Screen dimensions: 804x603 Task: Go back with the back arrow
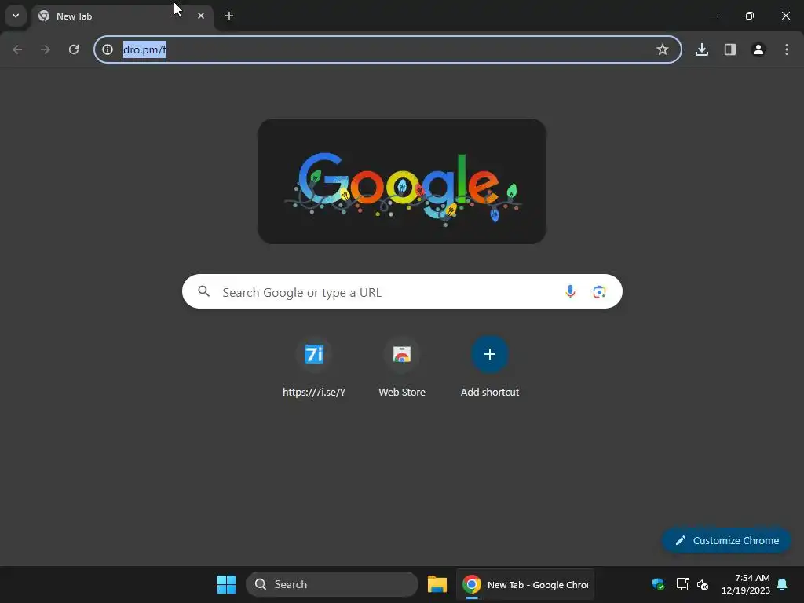pos(17,49)
